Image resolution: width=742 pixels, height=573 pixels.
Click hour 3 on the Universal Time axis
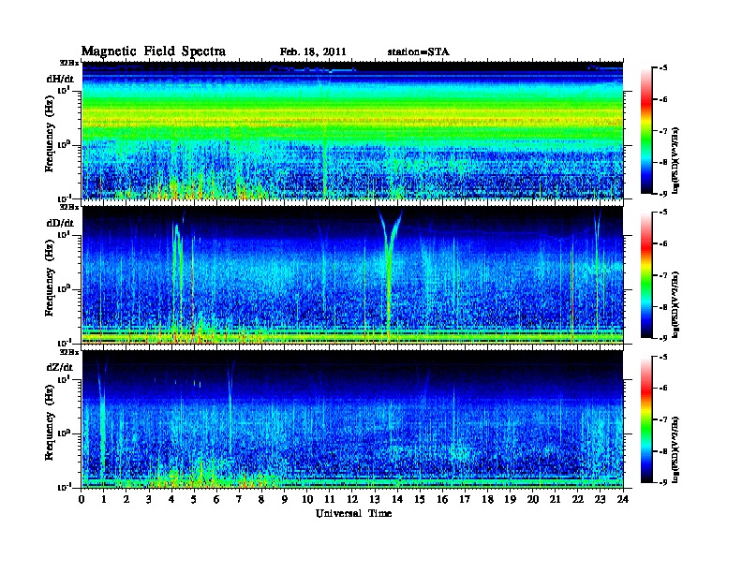click(149, 500)
